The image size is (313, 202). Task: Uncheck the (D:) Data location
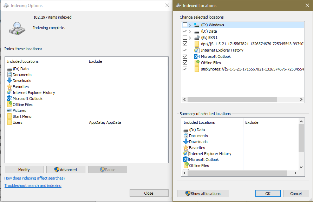click(185, 31)
